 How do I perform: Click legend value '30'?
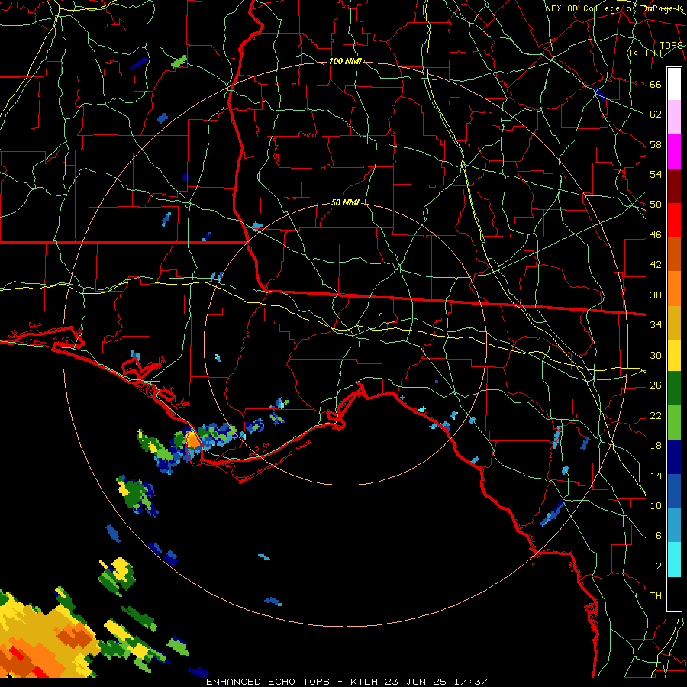coord(656,355)
